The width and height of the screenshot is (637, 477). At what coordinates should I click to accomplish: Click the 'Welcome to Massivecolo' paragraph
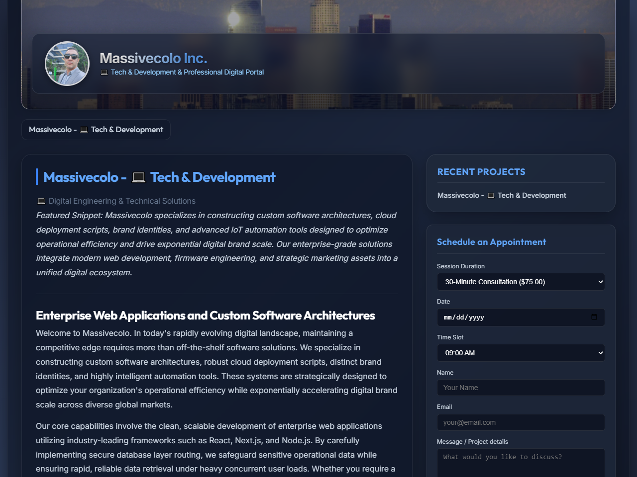point(216,369)
